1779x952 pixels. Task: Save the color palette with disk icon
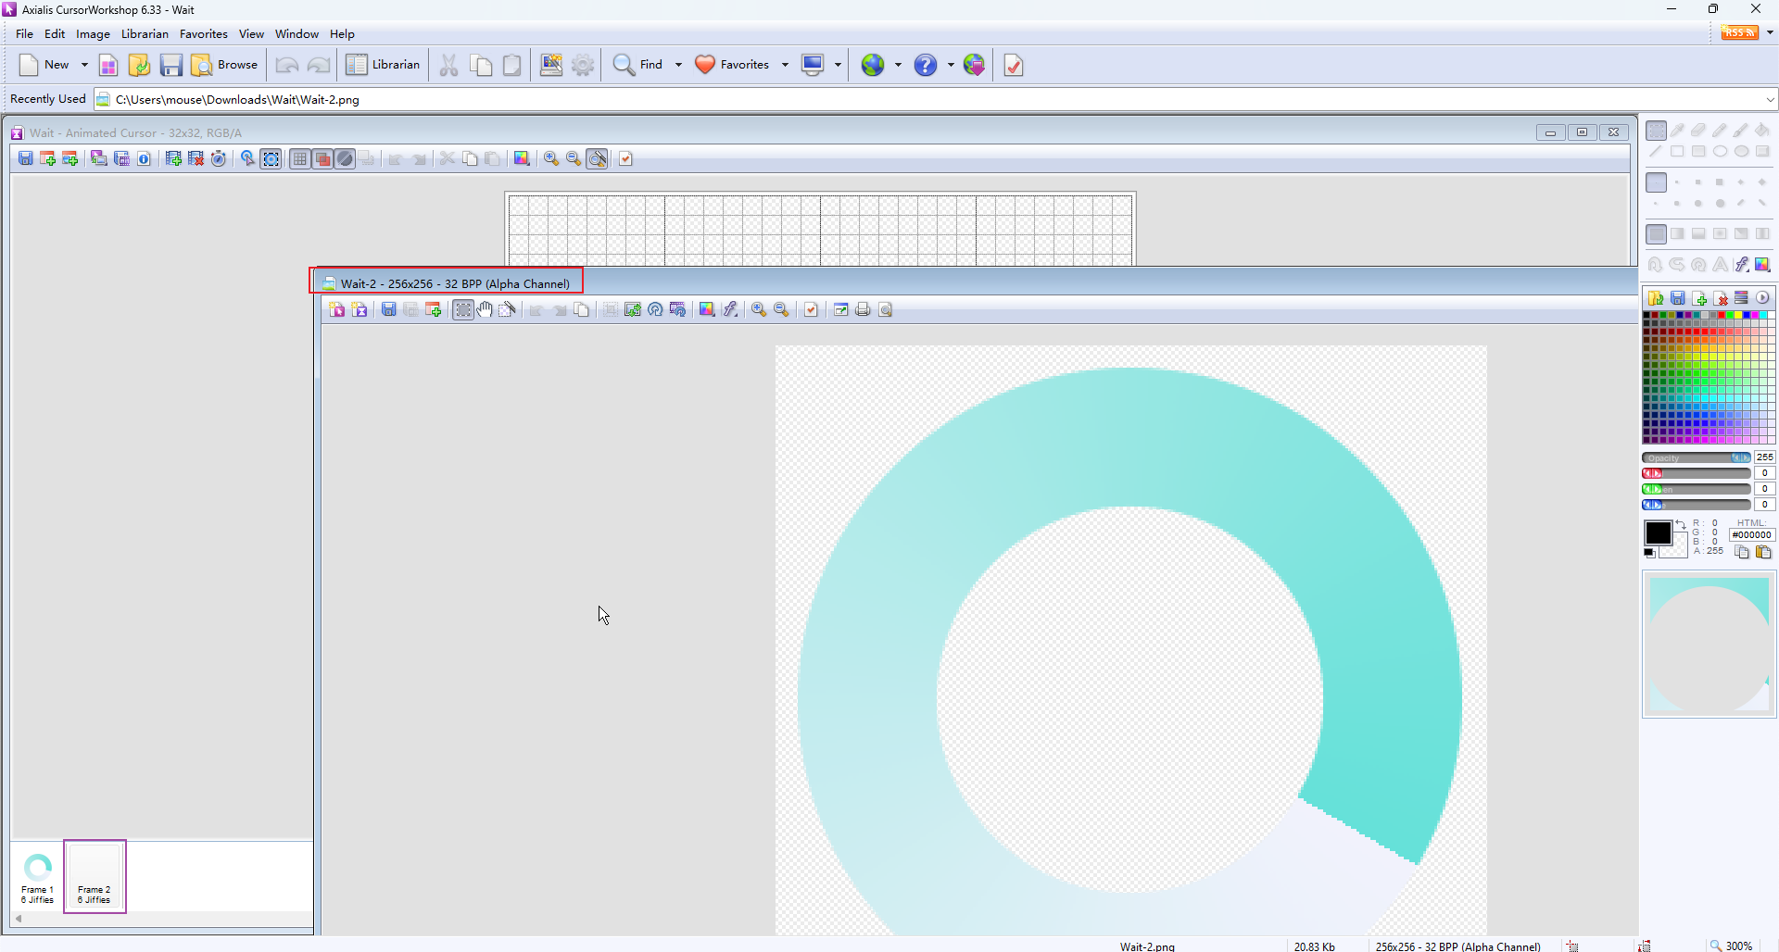tap(1677, 298)
